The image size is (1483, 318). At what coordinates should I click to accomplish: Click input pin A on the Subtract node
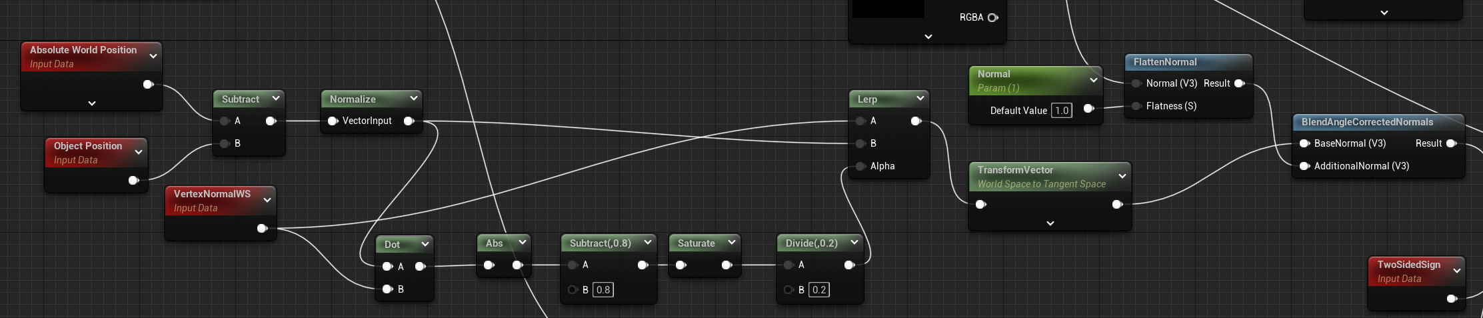tap(225, 121)
